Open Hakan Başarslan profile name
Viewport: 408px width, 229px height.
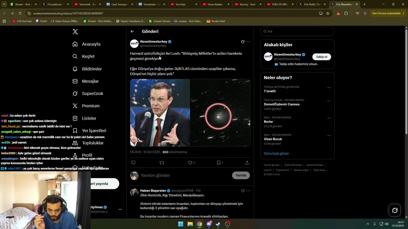[153, 191]
